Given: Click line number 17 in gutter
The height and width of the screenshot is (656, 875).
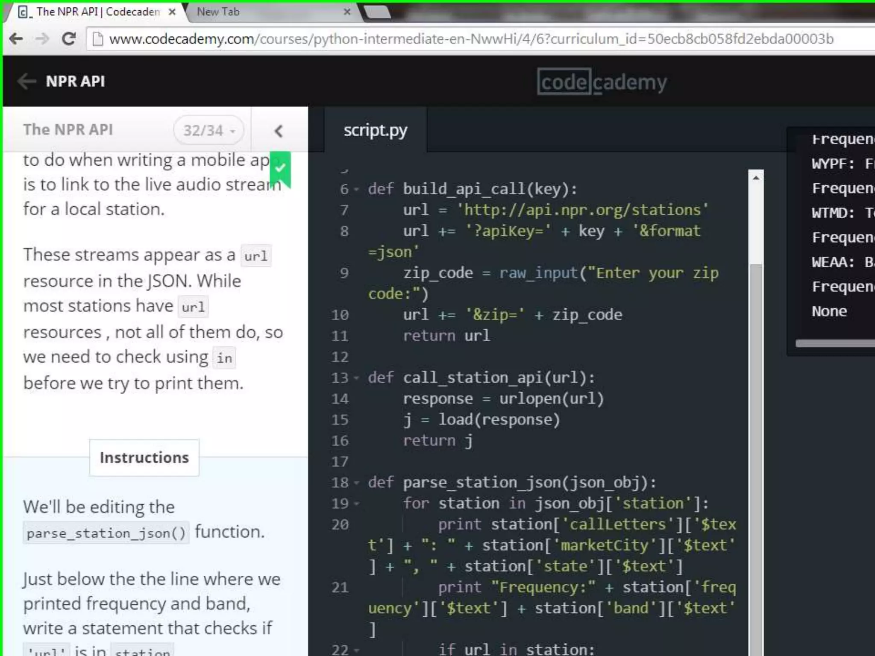Looking at the screenshot, I should tap(340, 462).
